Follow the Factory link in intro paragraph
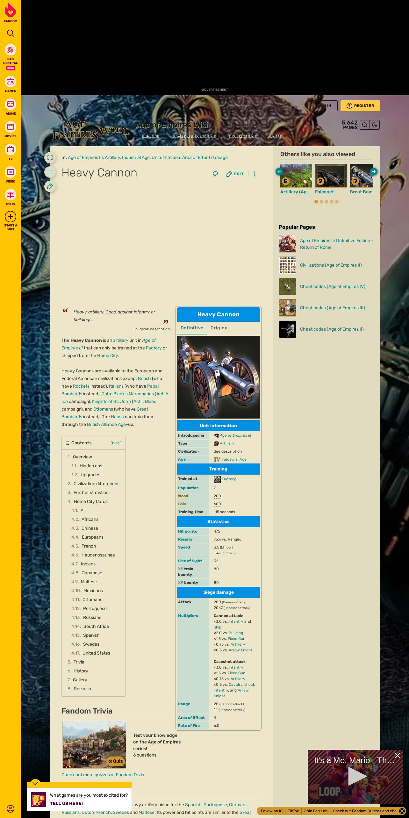 (154, 348)
